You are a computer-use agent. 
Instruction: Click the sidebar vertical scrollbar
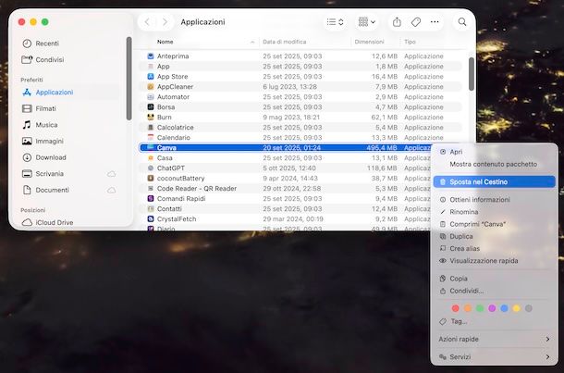tap(129, 79)
